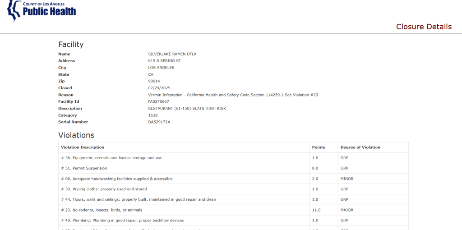Image resolution: width=462 pixels, height=230 pixels.
Task: Click the Category field label
Action: pyautogui.click(x=68, y=115)
